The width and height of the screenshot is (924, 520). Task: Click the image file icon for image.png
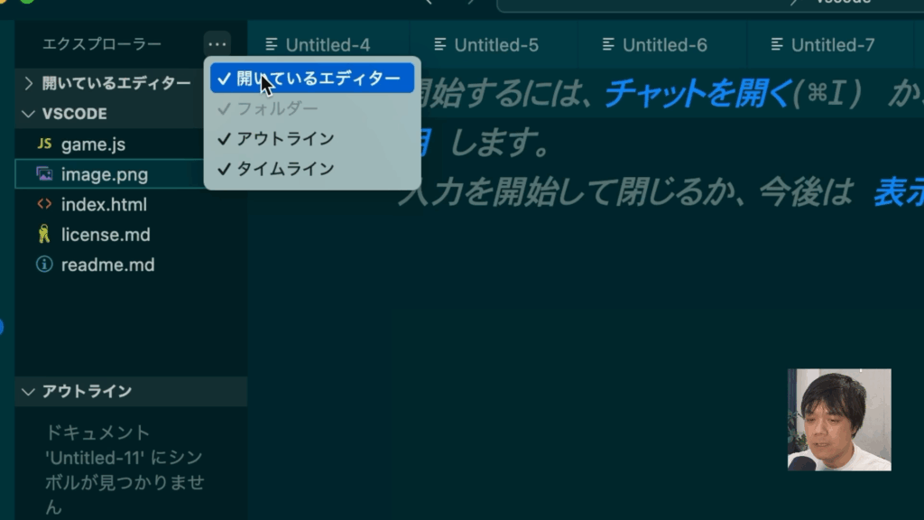click(43, 174)
